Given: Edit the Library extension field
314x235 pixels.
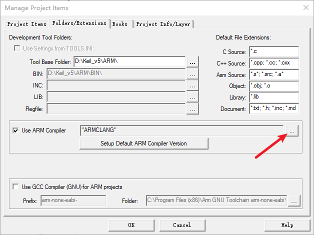Looking at the screenshot, I should [274, 97].
